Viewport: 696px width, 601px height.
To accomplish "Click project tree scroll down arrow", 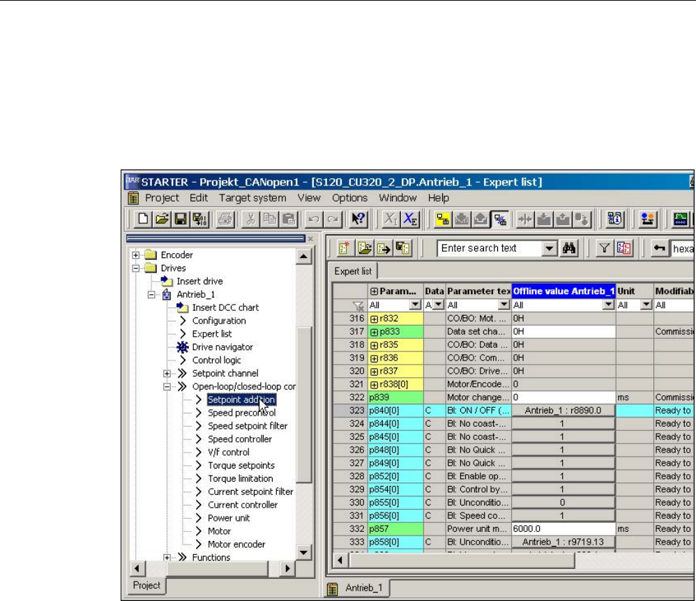I will 303,553.
